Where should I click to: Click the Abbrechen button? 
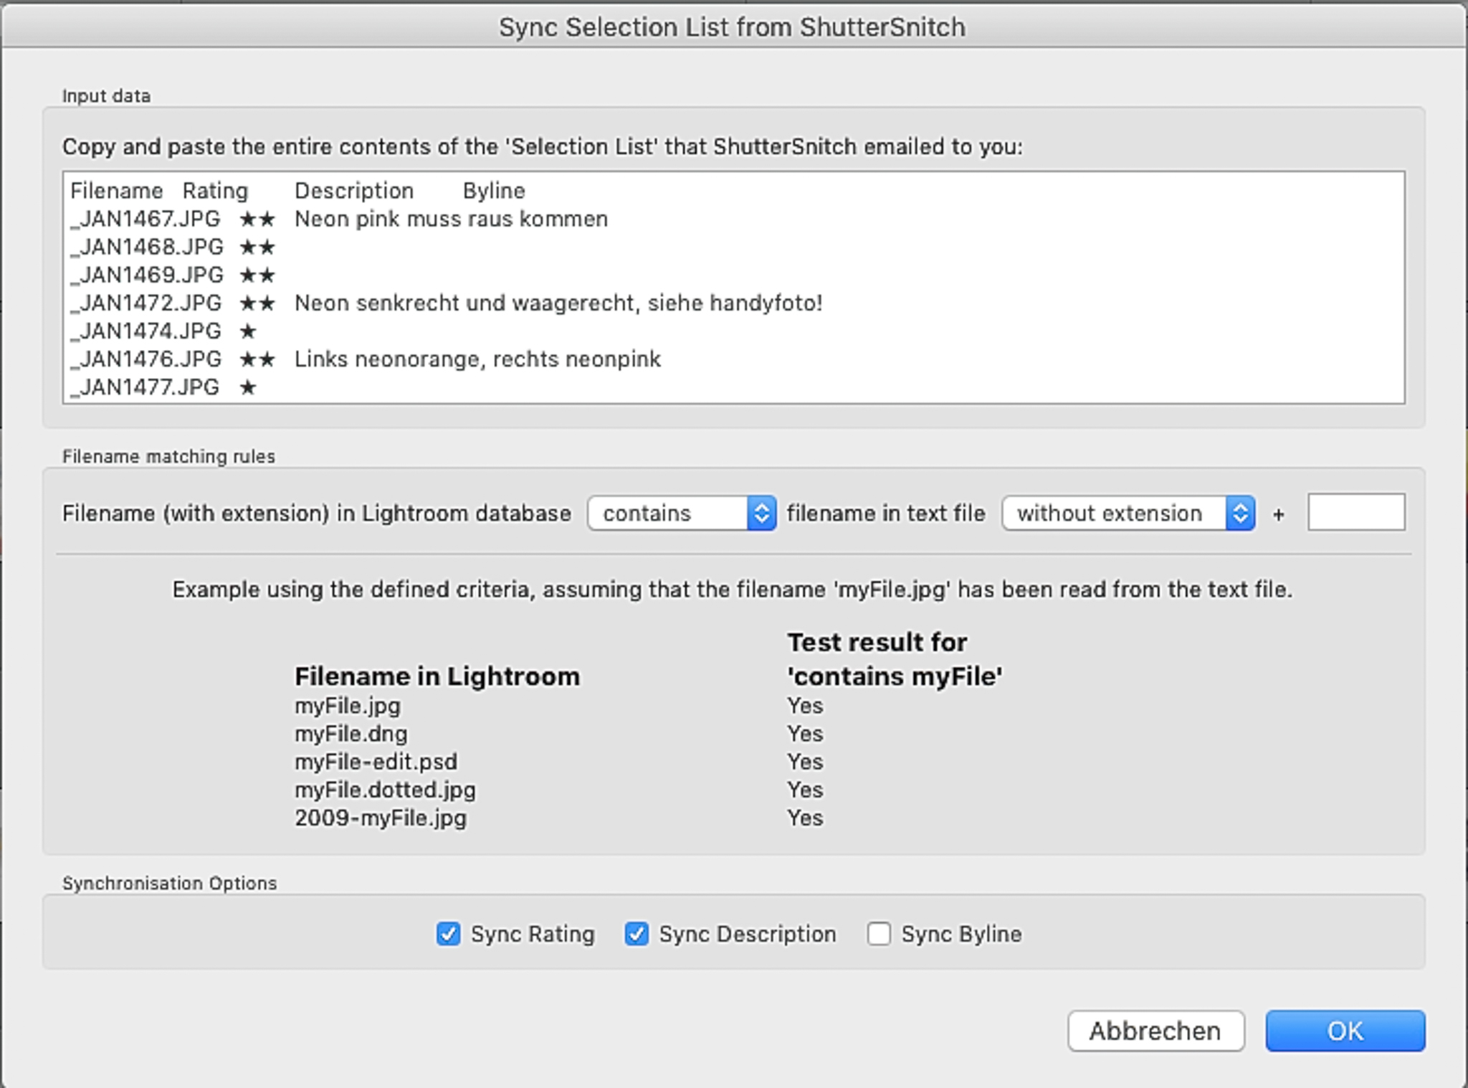click(x=1155, y=1031)
